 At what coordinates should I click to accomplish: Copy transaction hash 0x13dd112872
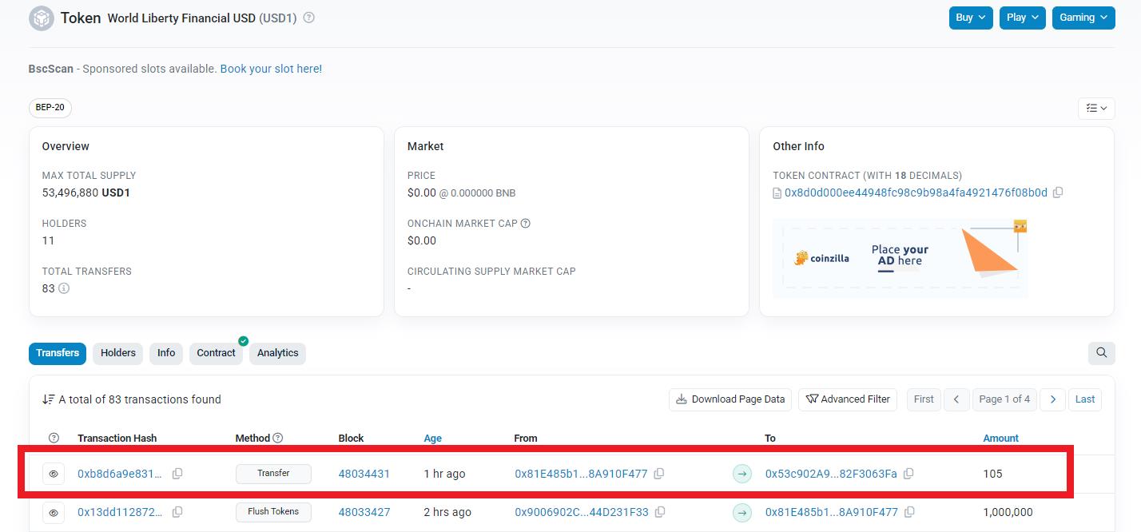[x=177, y=512]
